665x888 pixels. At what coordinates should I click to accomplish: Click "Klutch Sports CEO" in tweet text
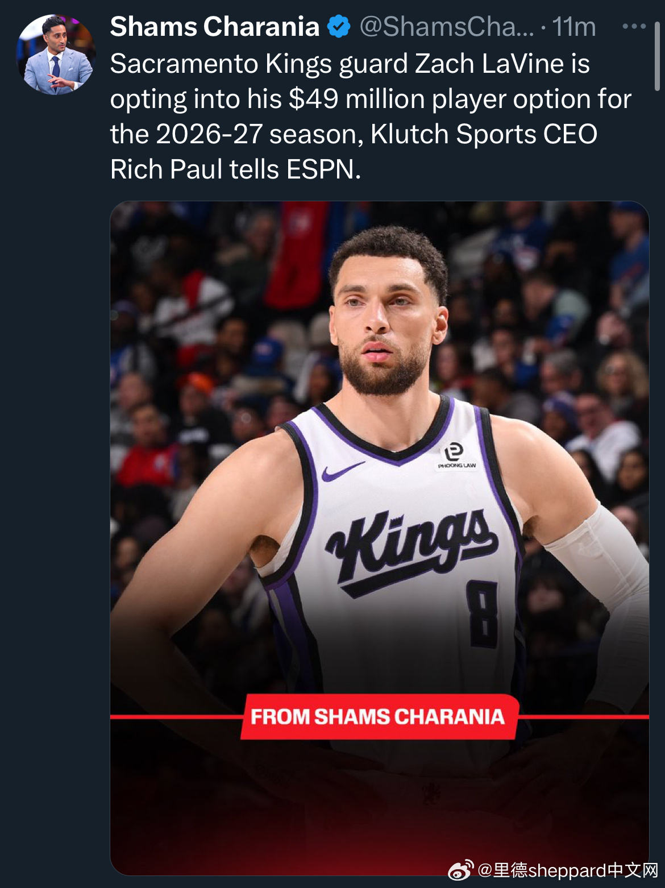(x=484, y=134)
